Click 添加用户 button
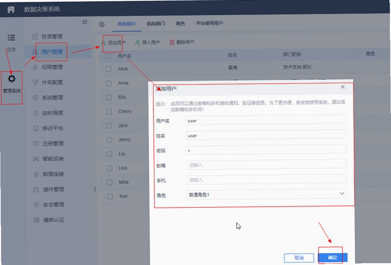Image resolution: width=391 pixels, height=265 pixels. pyautogui.click(x=113, y=43)
